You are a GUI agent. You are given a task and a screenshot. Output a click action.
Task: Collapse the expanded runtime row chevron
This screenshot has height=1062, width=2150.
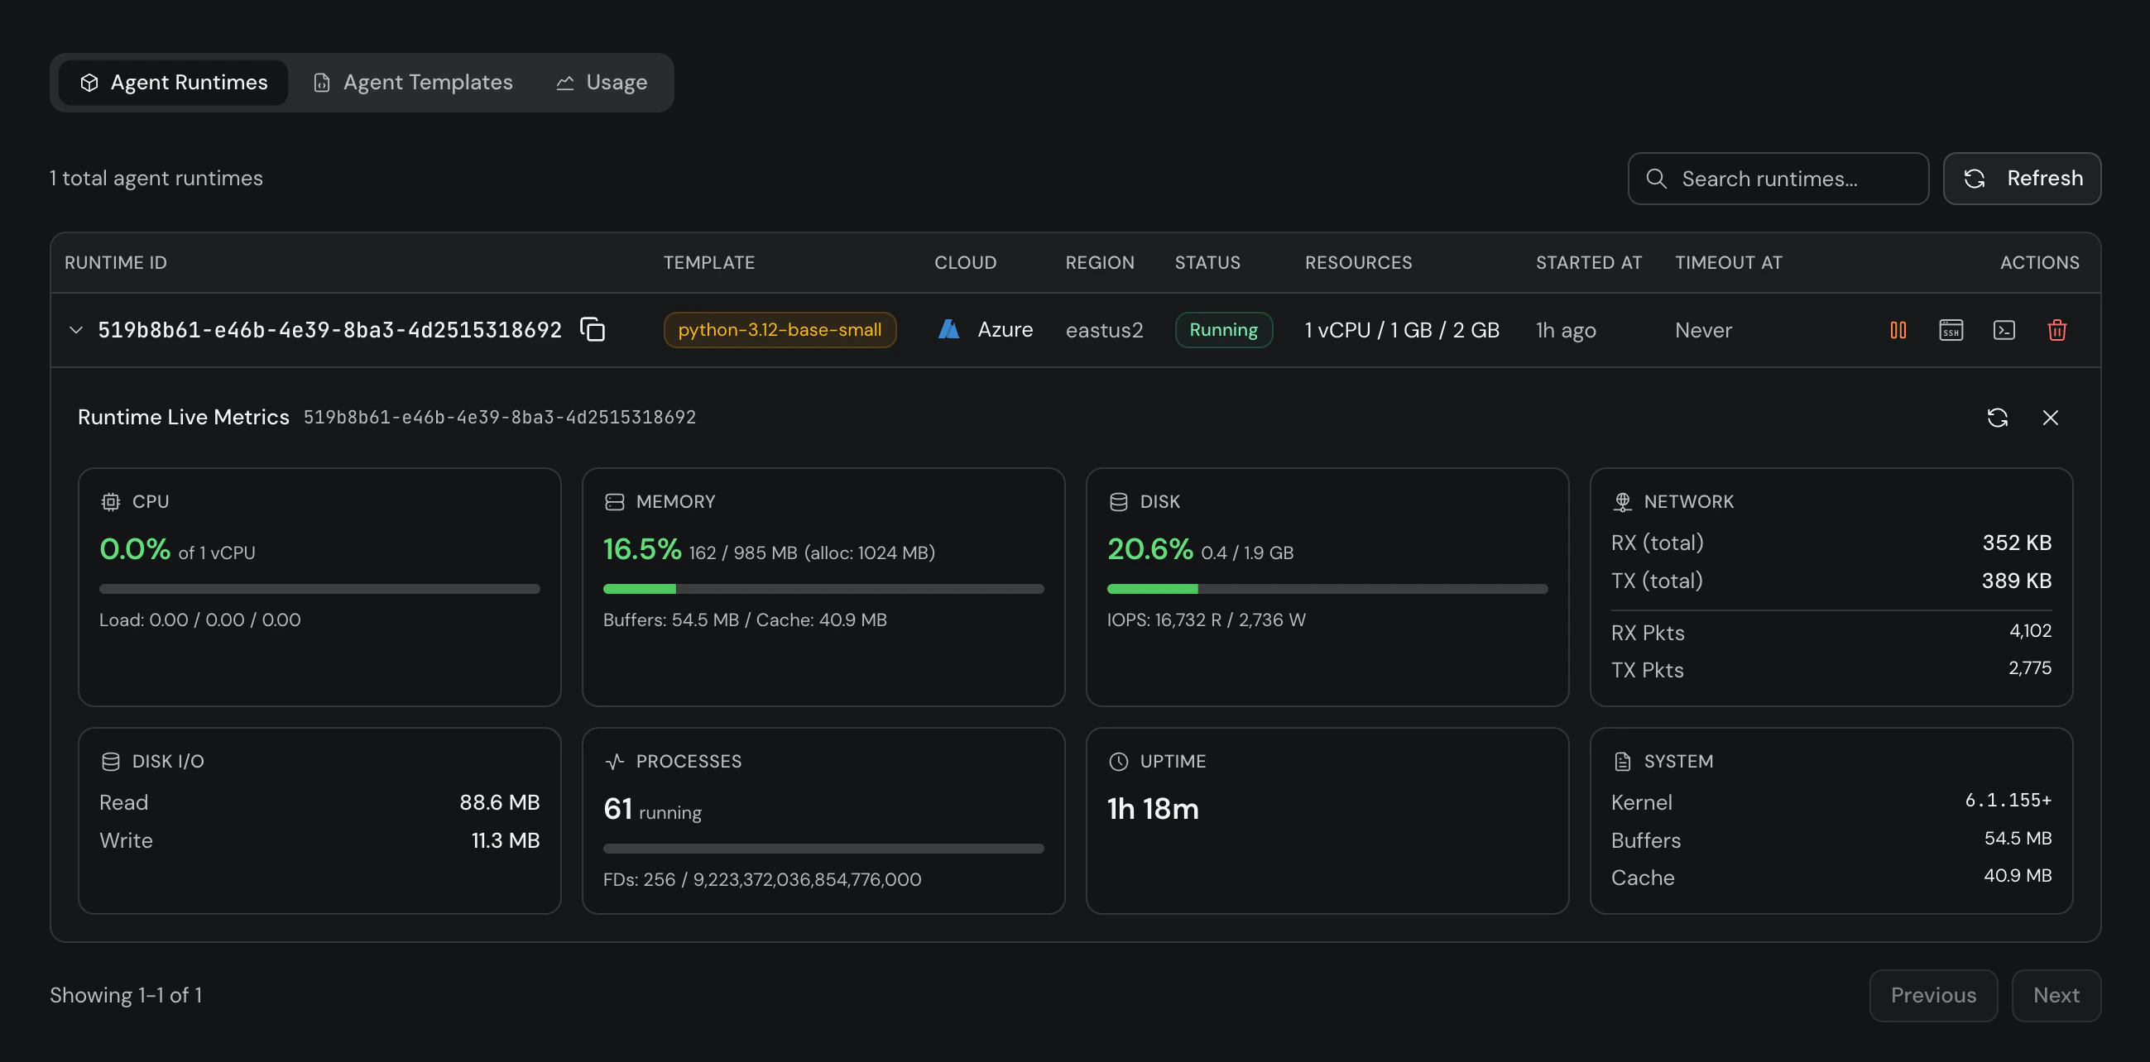point(76,329)
